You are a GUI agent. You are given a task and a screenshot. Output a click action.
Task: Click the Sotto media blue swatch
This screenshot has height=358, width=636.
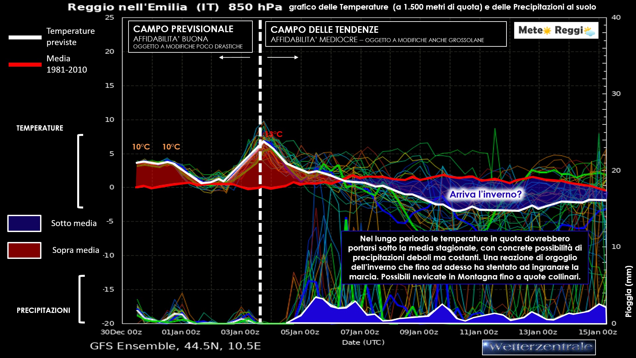coord(25,223)
